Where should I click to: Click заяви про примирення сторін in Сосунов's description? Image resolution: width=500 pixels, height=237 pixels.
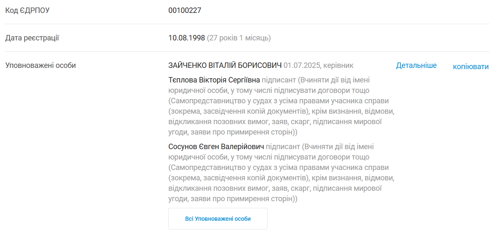tap(242, 199)
